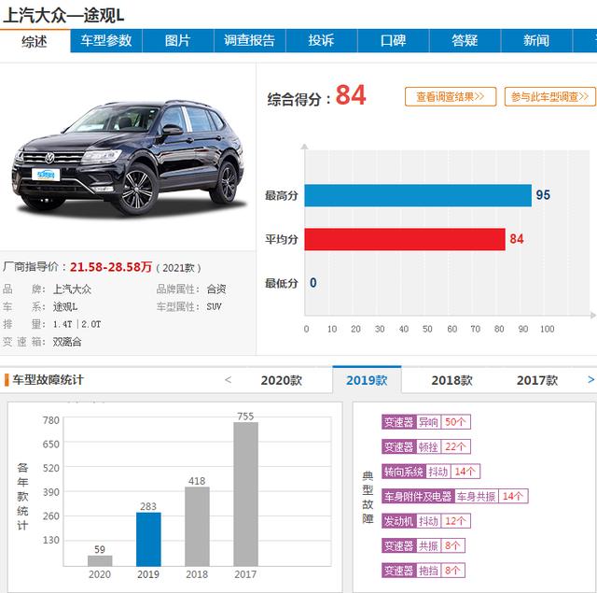
Task: Switch to the 新闻 tab
Action: [536, 40]
